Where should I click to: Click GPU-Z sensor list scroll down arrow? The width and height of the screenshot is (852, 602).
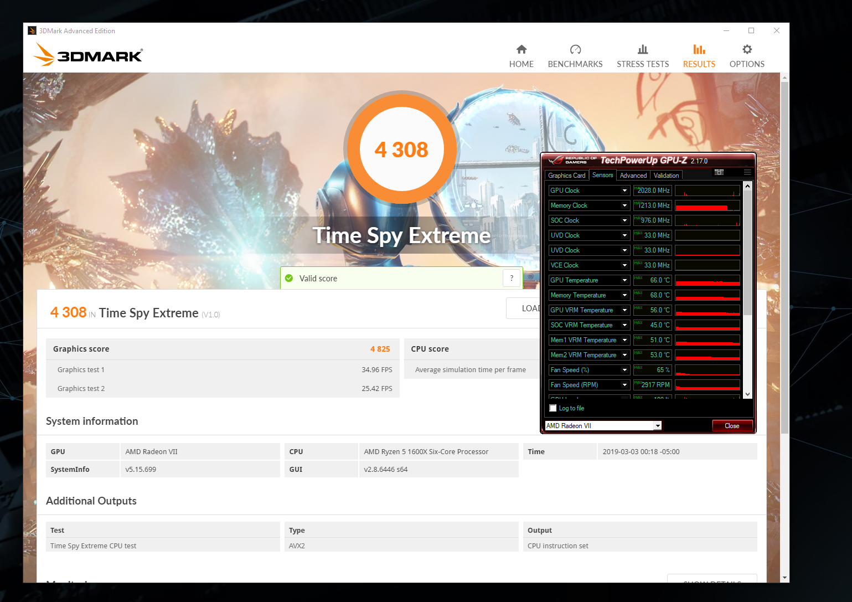[747, 394]
